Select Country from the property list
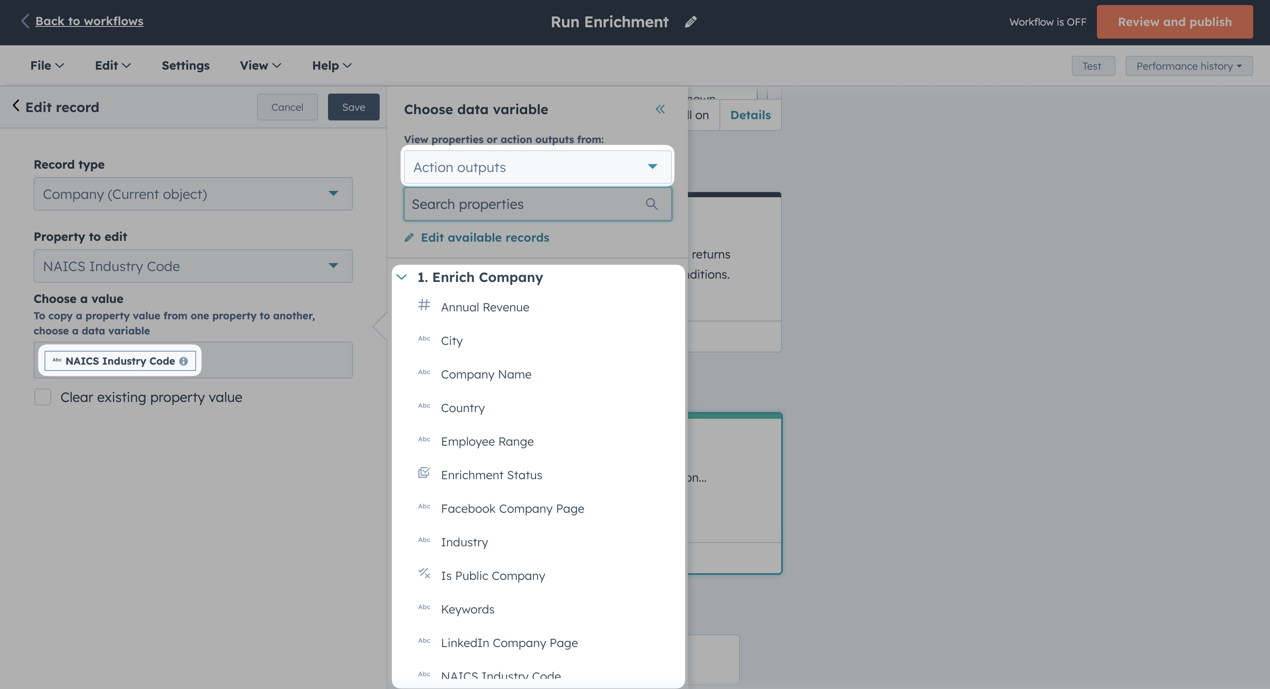1270x689 pixels. point(462,408)
